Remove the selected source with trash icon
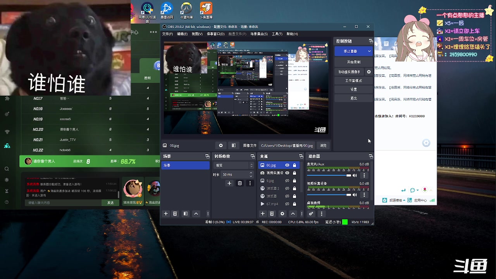 (272, 214)
